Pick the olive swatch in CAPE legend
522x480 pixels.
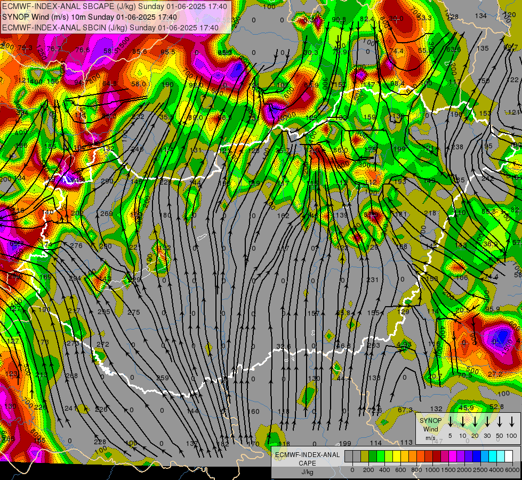pyautogui.click(x=365, y=457)
